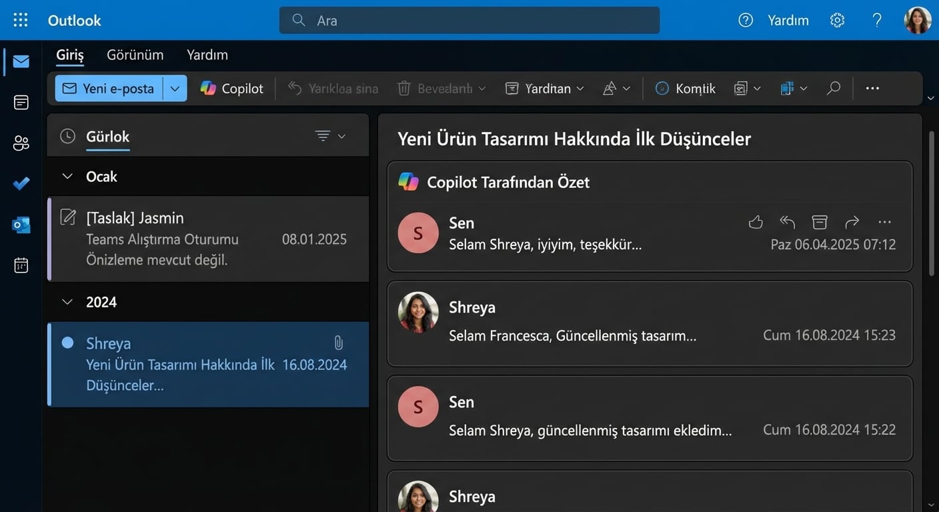
Task: Switch to the Görünüm tab
Action: 135,54
